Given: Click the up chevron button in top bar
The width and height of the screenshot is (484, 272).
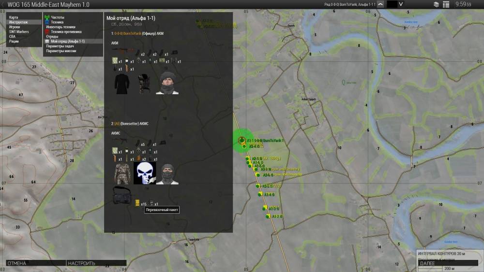Looking at the screenshot, I should click(x=380, y=4).
